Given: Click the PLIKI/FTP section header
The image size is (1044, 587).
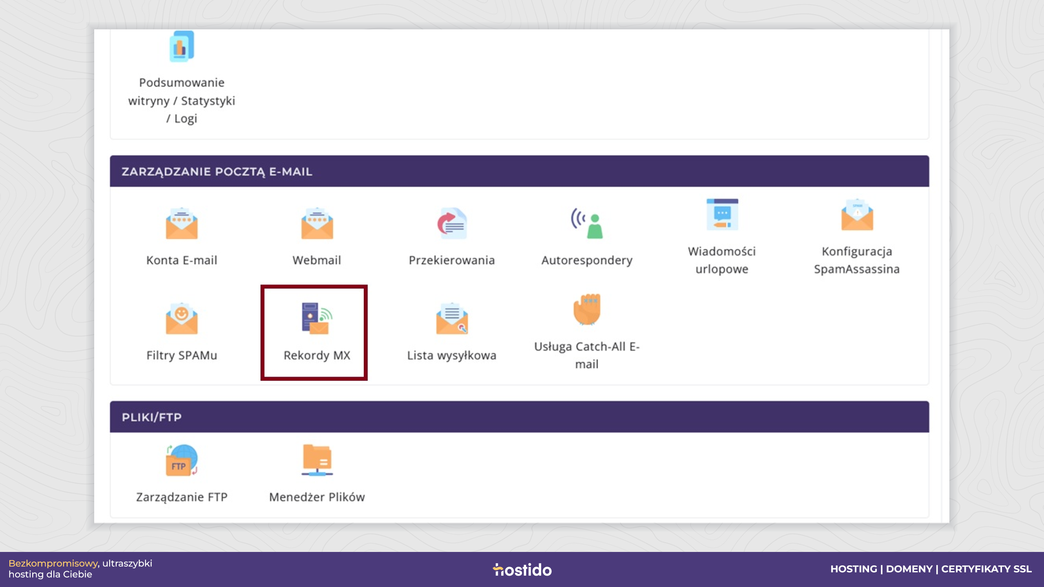Looking at the screenshot, I should coord(519,417).
